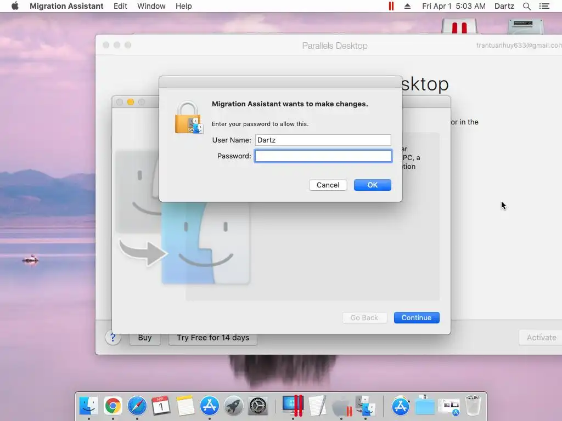
Task: Click the Parallels drive icon on desktop
Action: [x=459, y=25]
